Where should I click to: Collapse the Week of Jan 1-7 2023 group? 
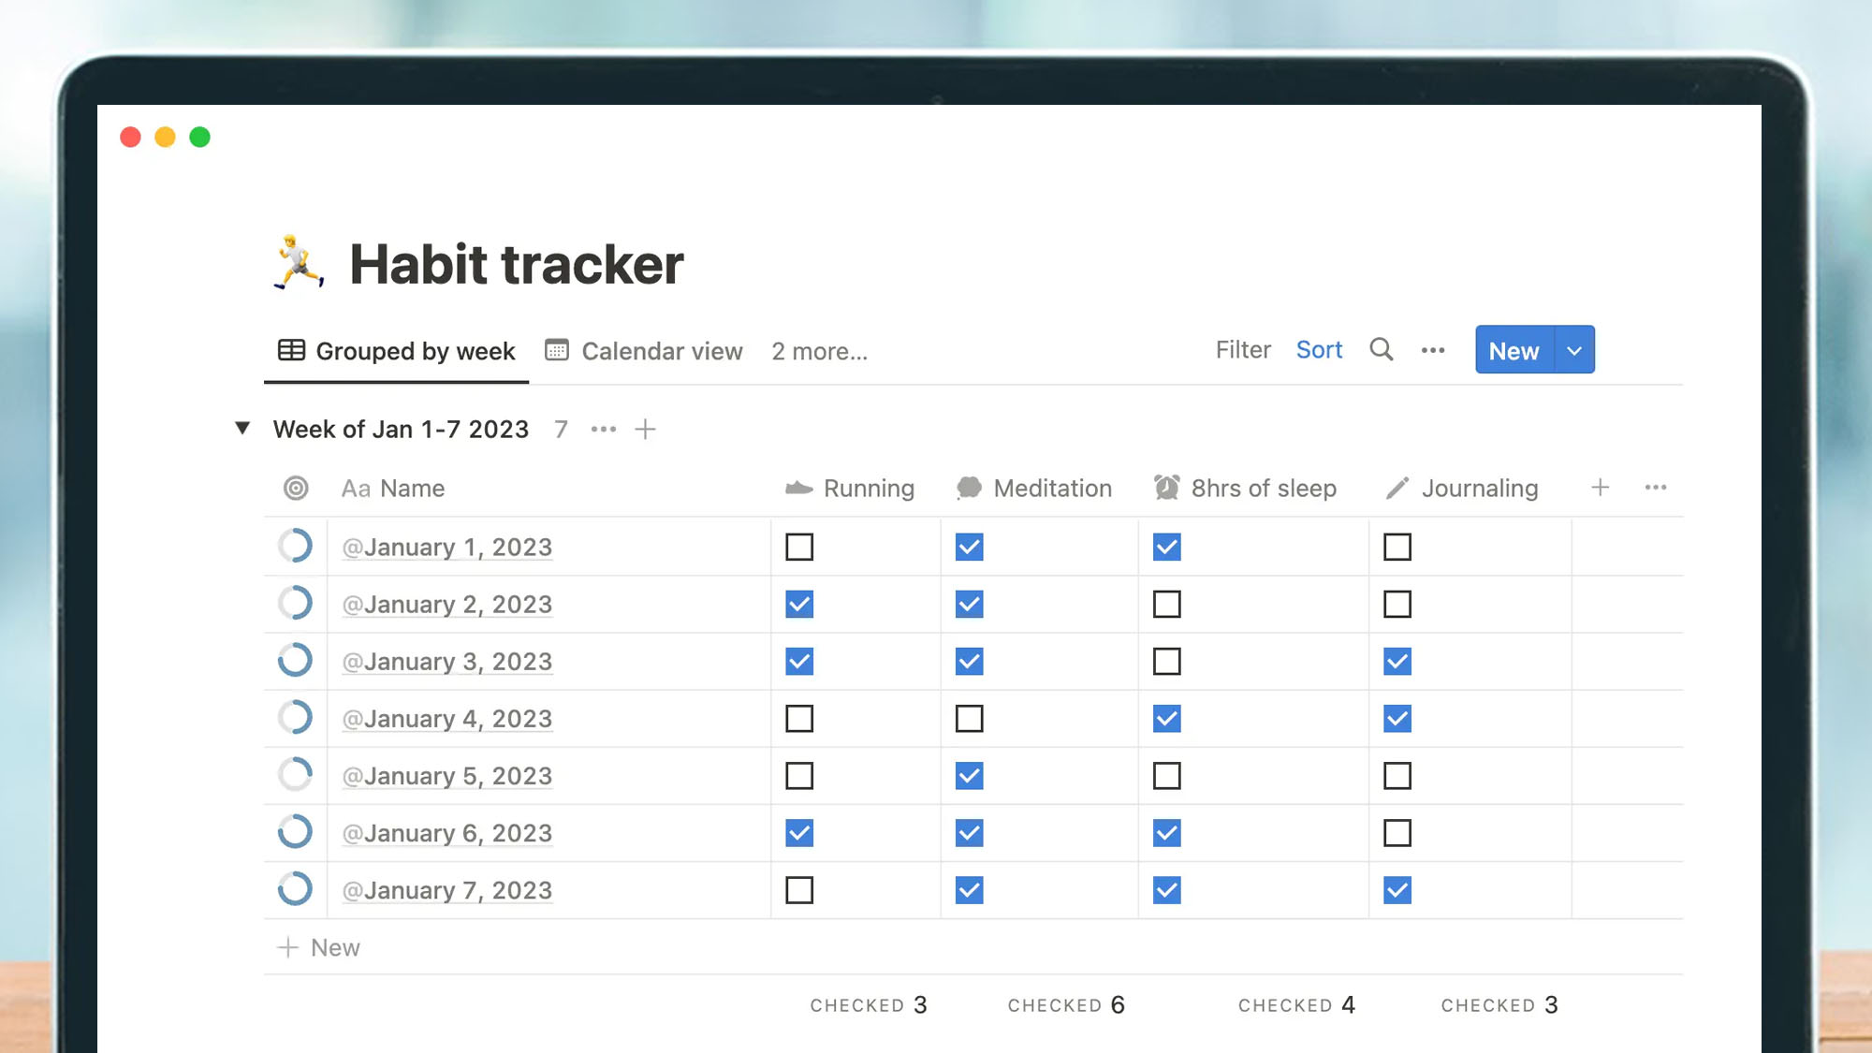point(243,428)
